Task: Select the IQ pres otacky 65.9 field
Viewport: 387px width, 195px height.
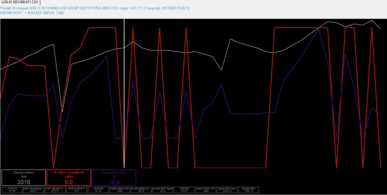Action: [x=141, y=190]
